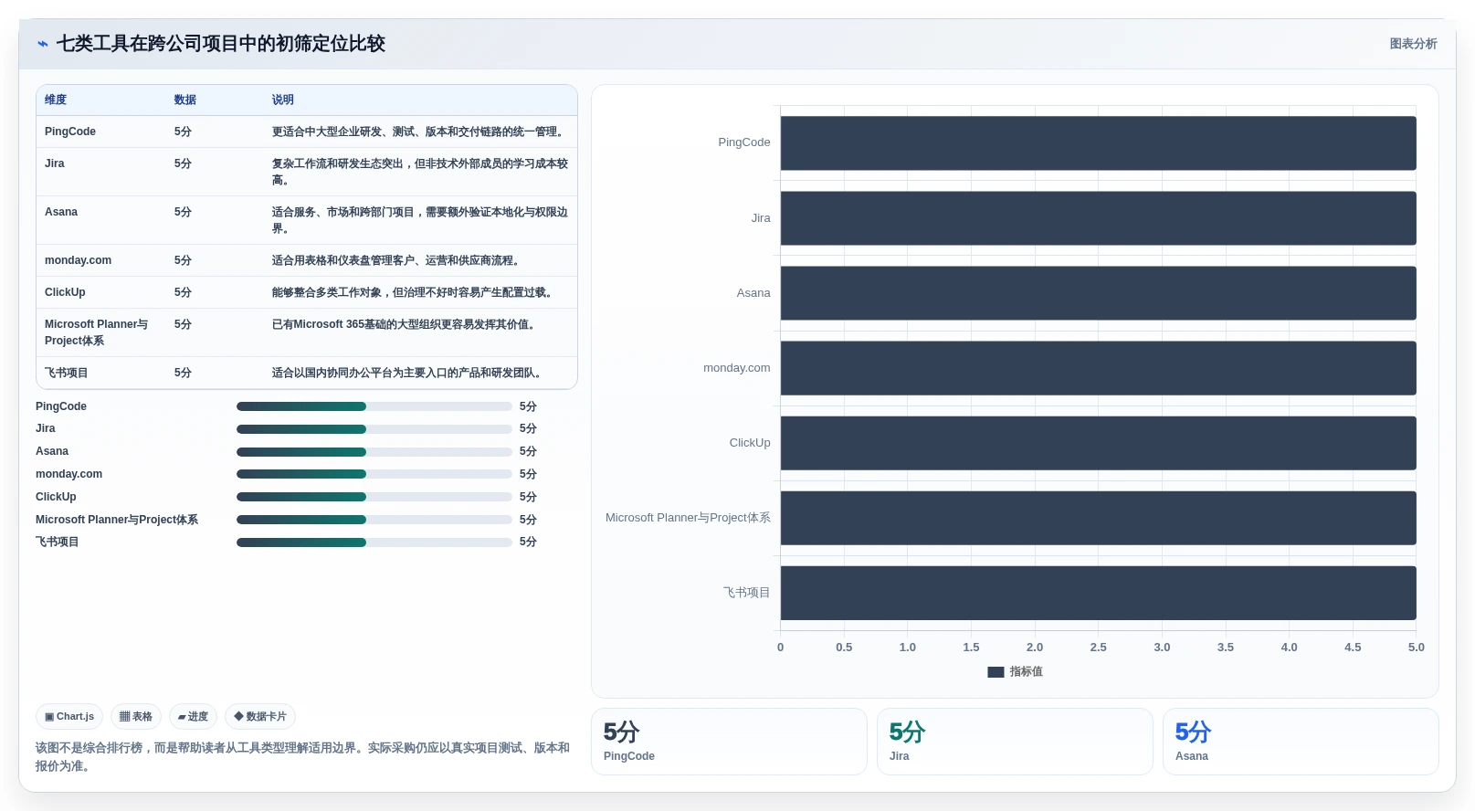Click the PingCode 5分 data card
The width and height of the screenshot is (1475, 811).
[729, 742]
